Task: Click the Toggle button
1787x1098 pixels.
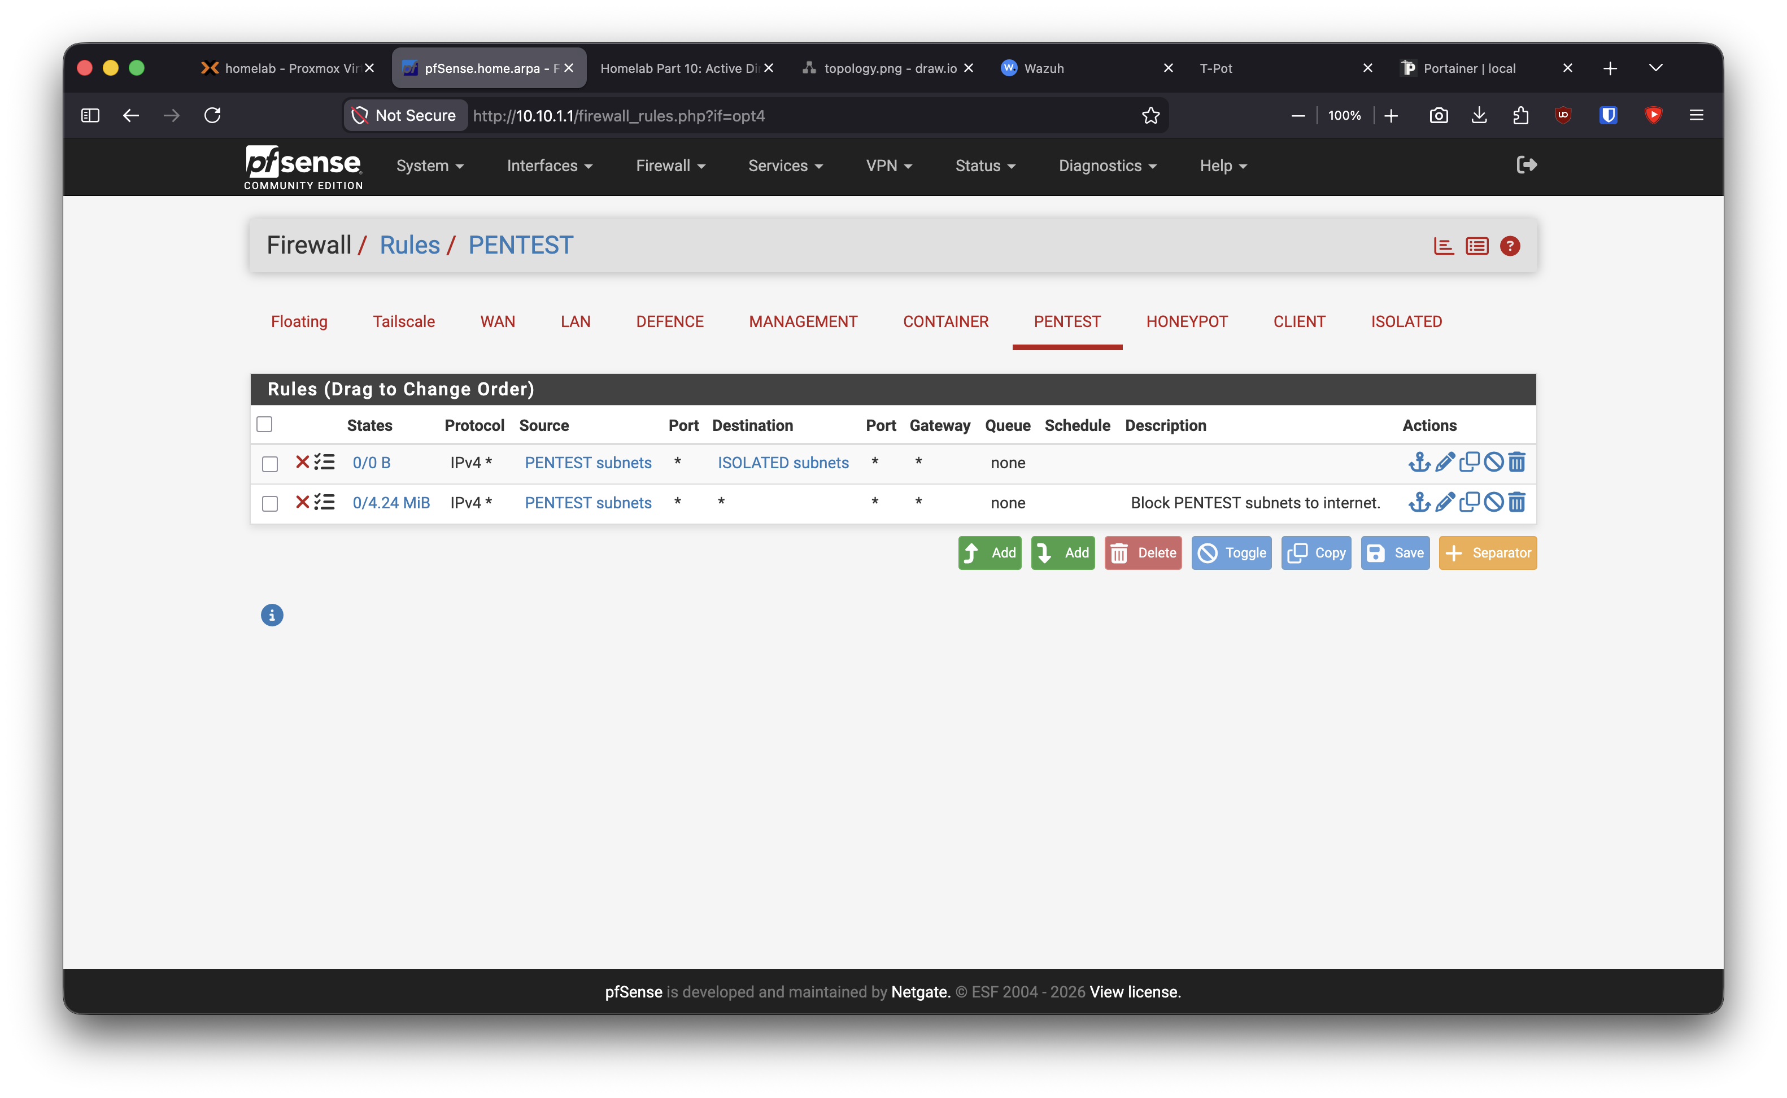Action: (1231, 552)
